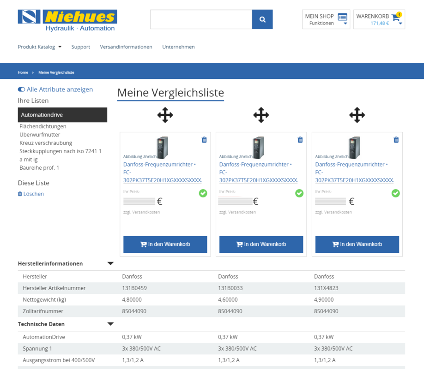Delete third product via trash icon

396,140
